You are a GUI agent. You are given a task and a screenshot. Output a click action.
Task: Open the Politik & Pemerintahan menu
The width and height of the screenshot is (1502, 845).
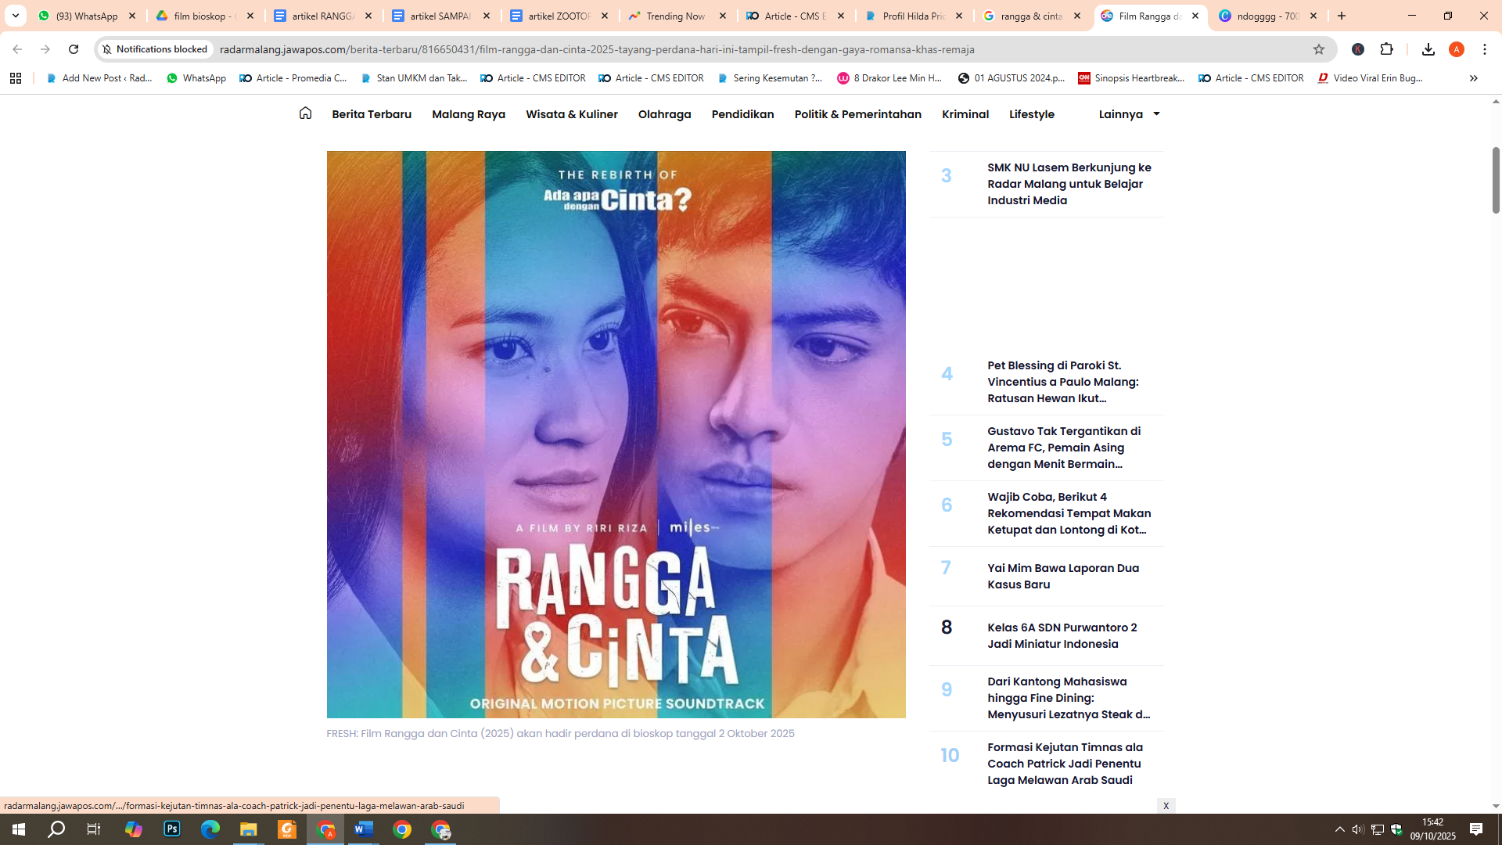click(857, 114)
